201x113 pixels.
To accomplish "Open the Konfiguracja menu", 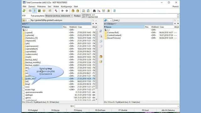I will (x=66, y=7).
